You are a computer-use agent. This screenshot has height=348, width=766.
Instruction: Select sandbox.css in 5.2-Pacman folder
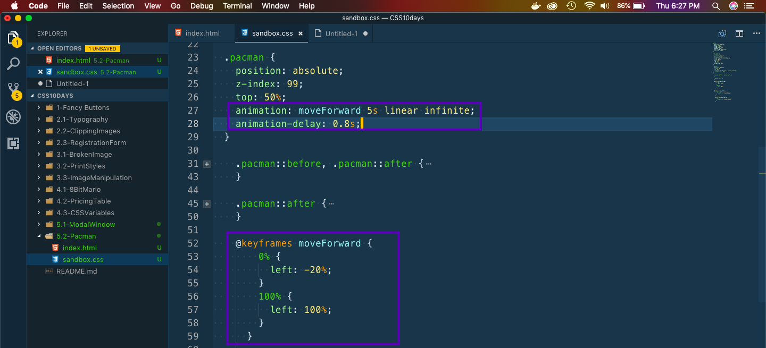pos(83,259)
